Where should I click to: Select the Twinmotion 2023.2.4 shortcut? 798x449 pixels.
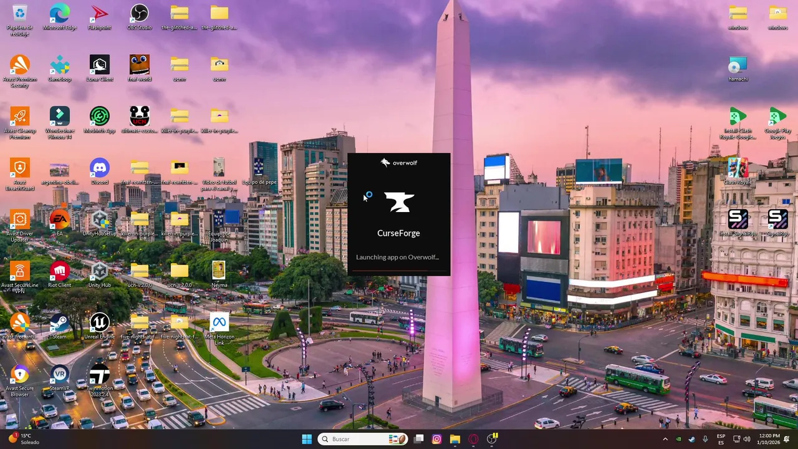(99, 382)
